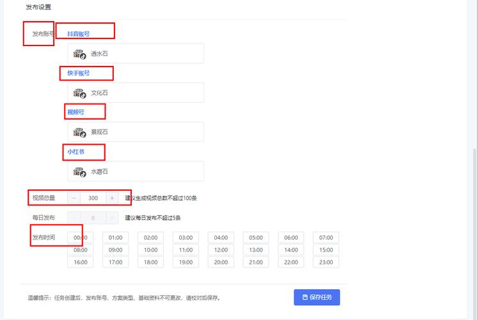This screenshot has height=320, width=478.
Task: Toggle the 06:00 publish time slot
Action: pyautogui.click(x=291, y=237)
